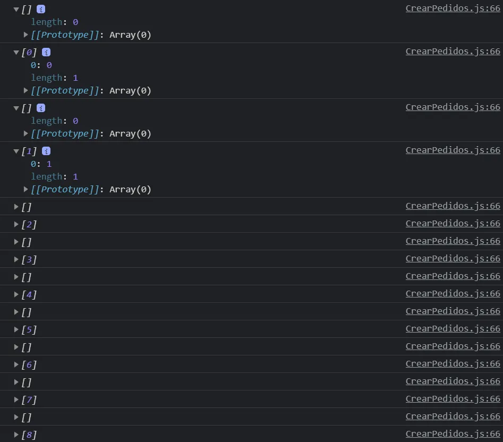503x442 pixels.
Task: Click info icon beside the [0] array
Action: tap(46, 52)
